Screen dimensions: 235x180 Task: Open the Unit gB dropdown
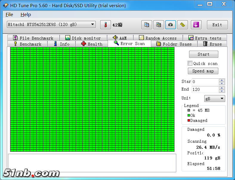[214, 99]
